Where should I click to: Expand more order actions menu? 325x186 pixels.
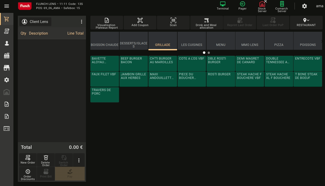pos(79,160)
